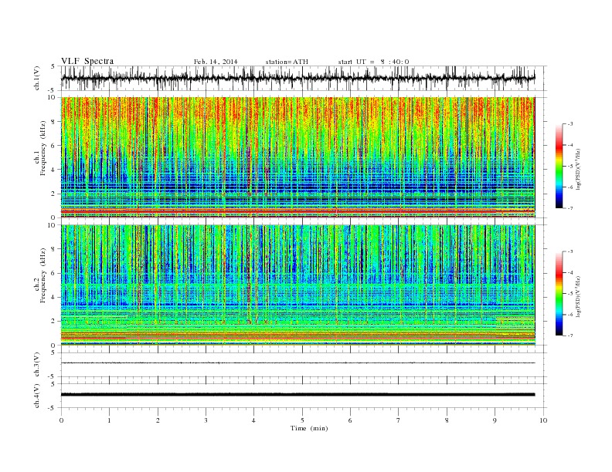Click inside the ch.1 frequency spectrogram

pyautogui.click(x=297, y=157)
